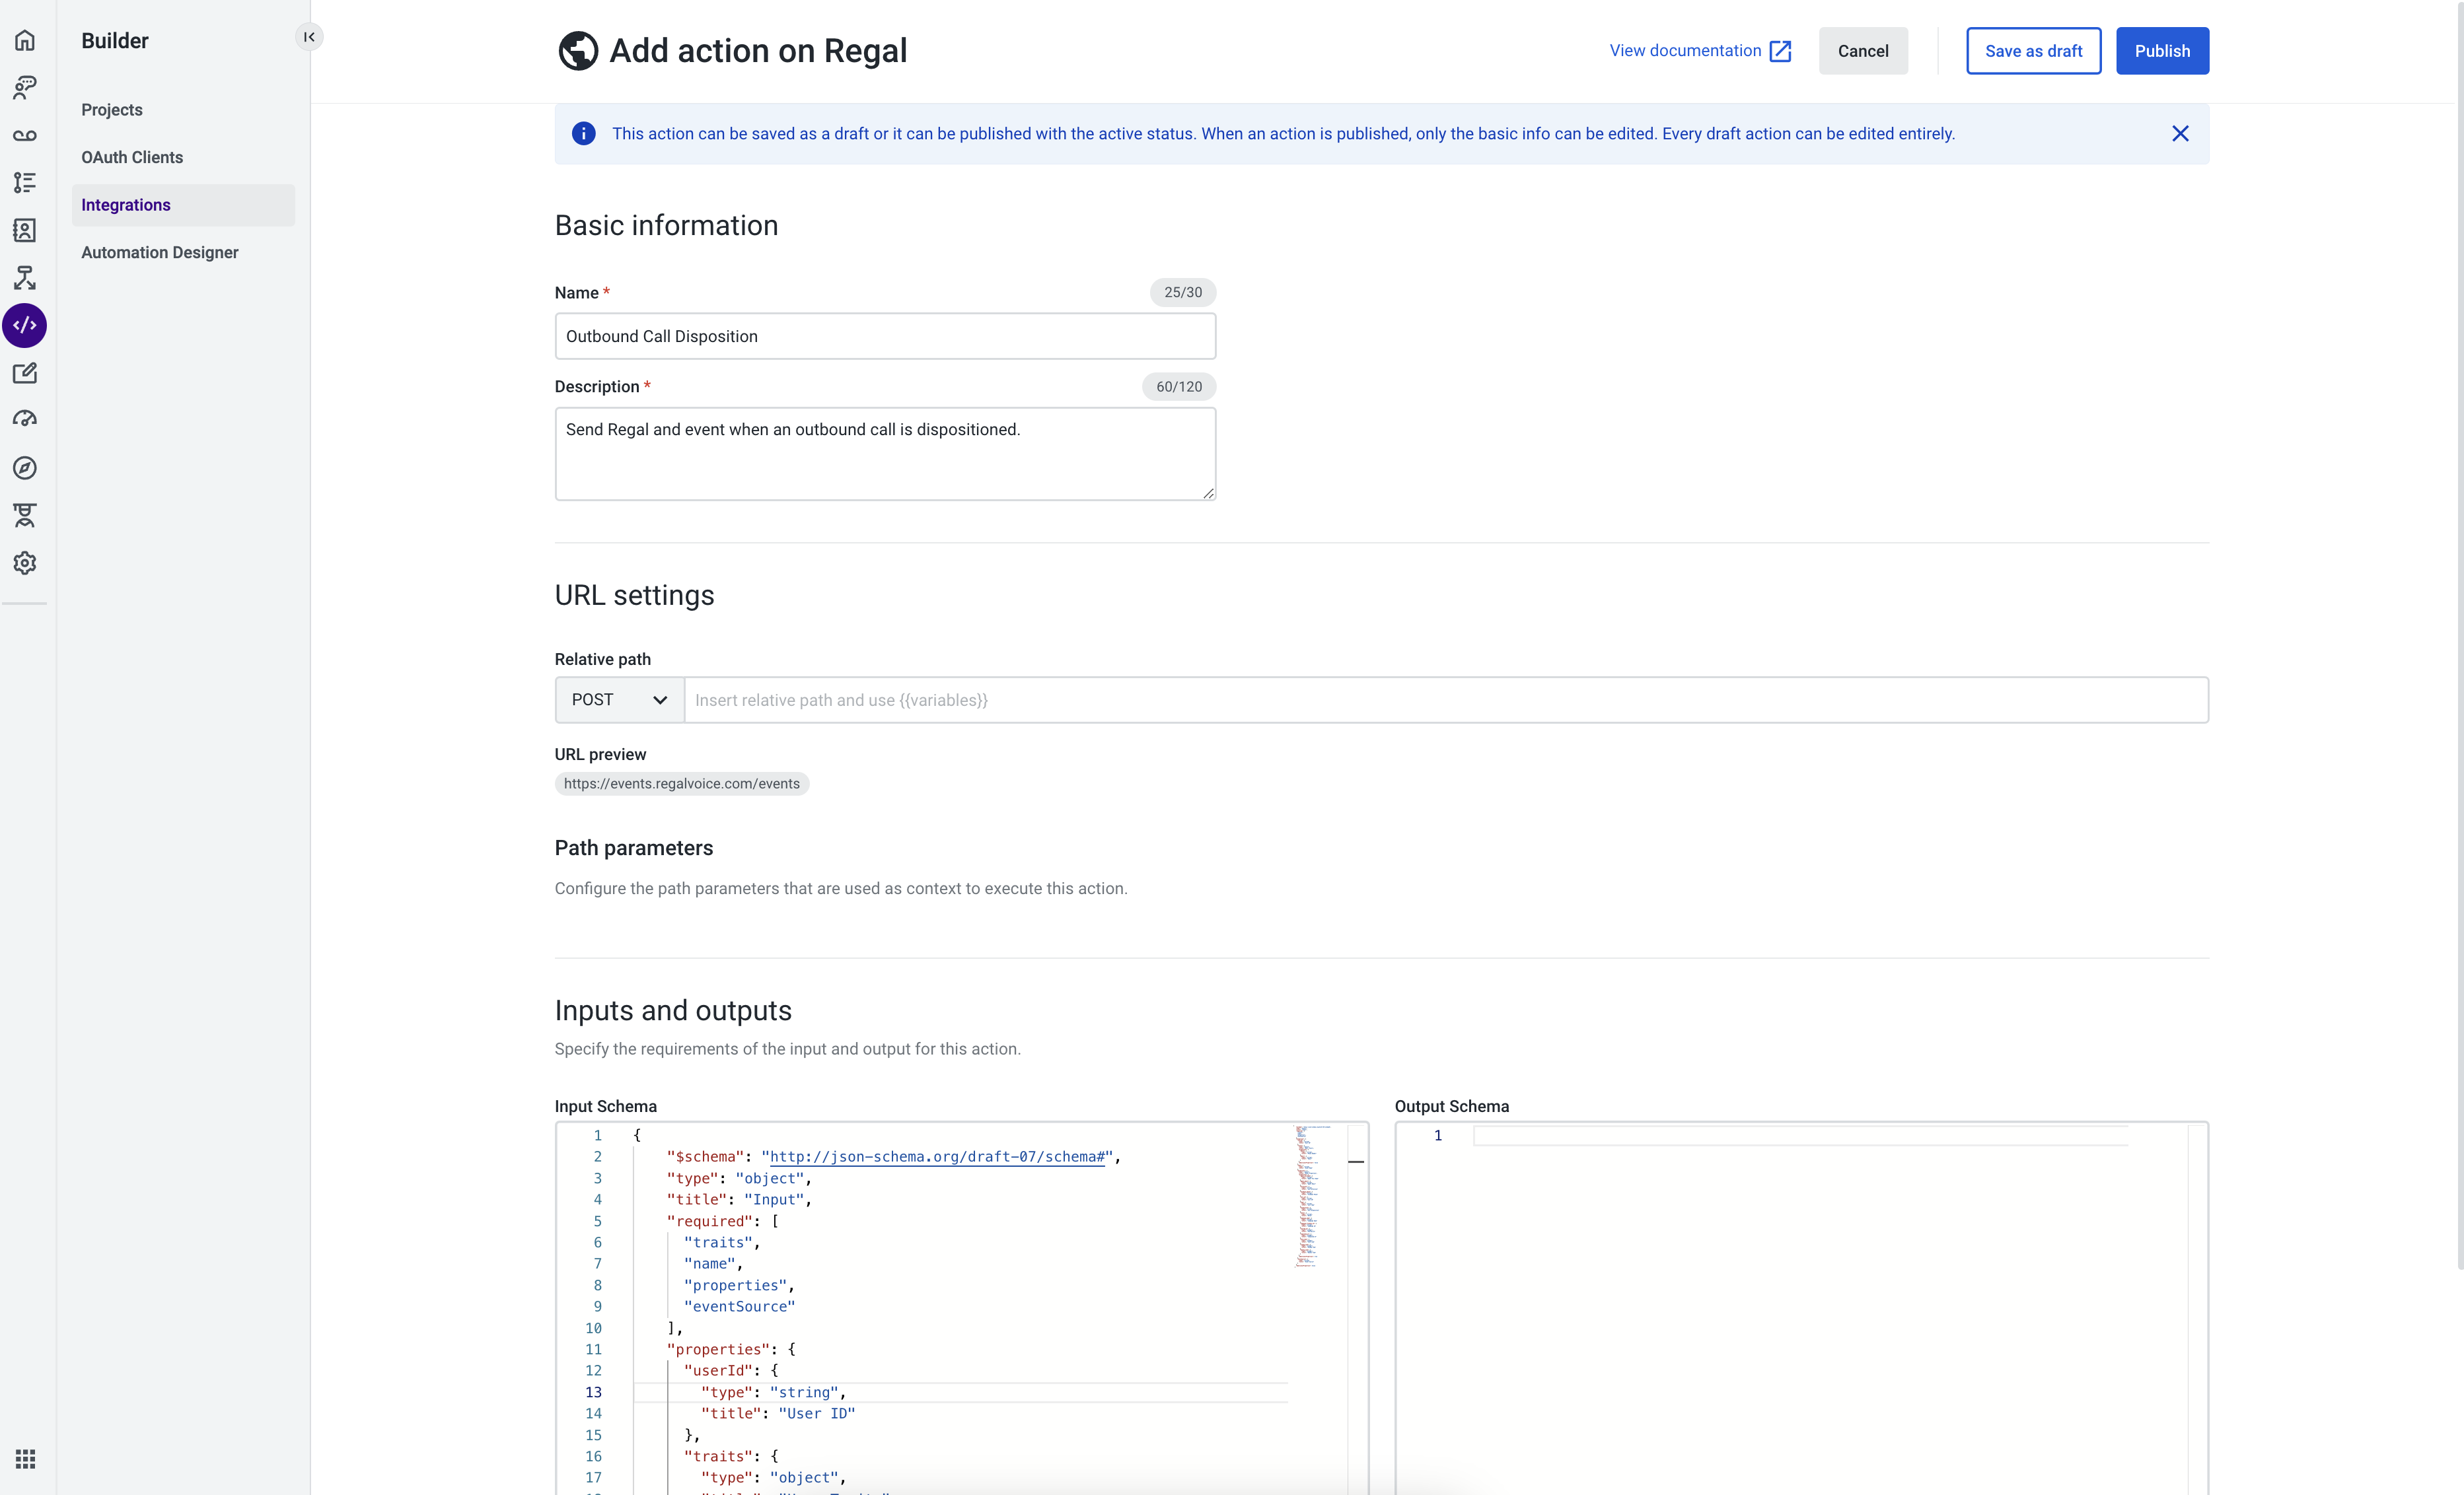The image size is (2464, 1495).
Task: Open the contacts book sidebar icon
Action: (25, 231)
